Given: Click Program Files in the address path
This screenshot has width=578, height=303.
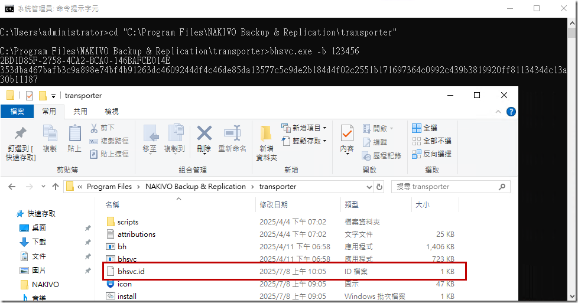Looking at the screenshot, I should (x=109, y=187).
